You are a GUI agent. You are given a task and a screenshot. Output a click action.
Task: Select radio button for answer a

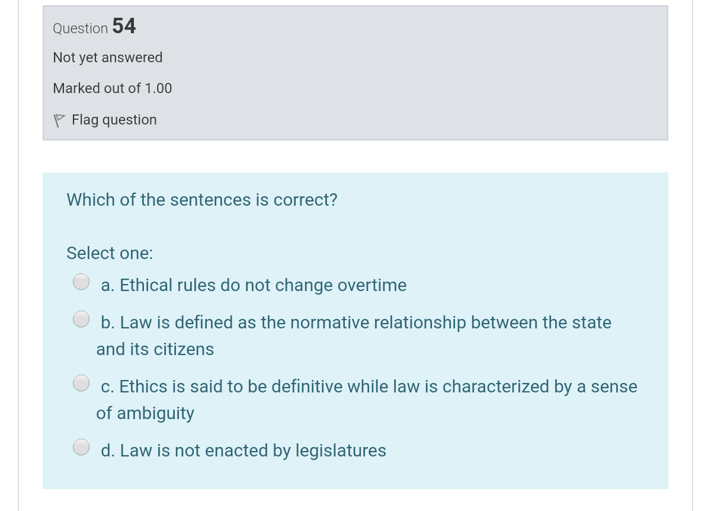(x=81, y=281)
